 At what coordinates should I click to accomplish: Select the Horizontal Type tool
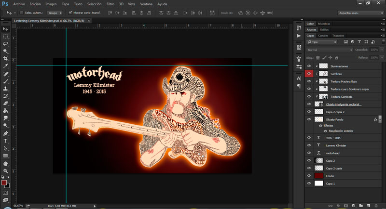[x=5, y=141]
